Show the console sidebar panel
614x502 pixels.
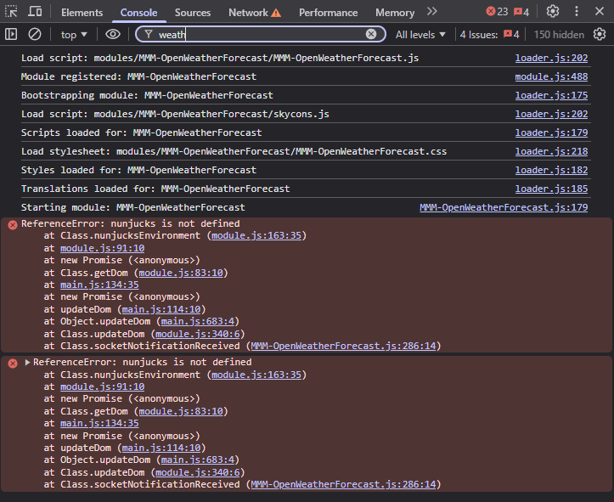[11, 34]
